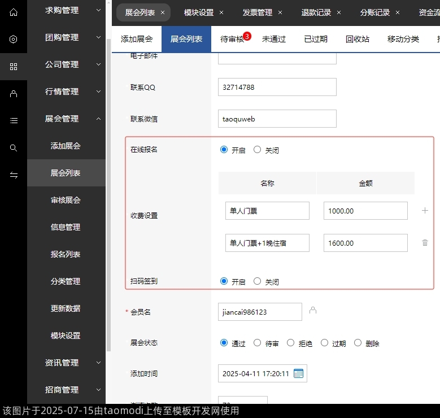
Task: Select the grid modules icon in left rail
Action: [14, 67]
